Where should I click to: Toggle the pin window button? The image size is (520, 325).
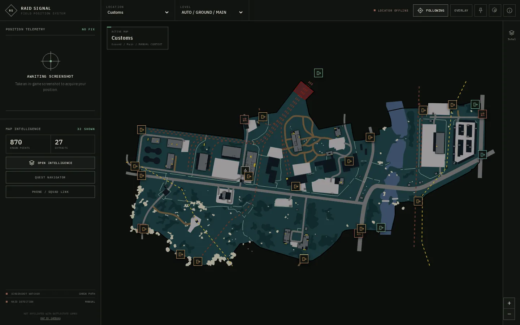pyautogui.click(x=481, y=10)
